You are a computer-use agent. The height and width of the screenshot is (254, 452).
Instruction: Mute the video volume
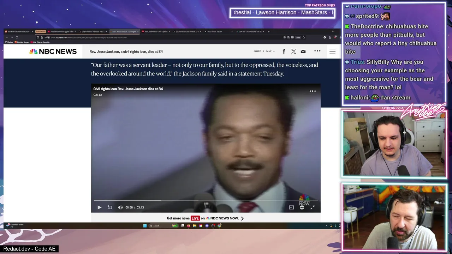click(x=120, y=207)
